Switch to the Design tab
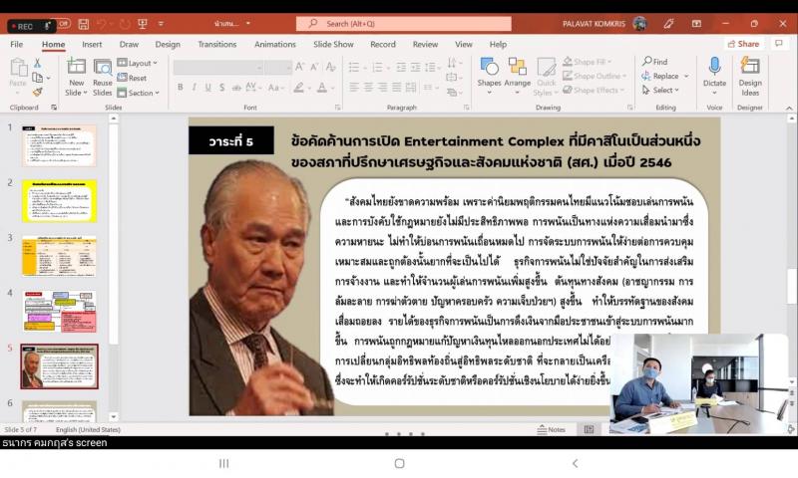Screen dimensions: 798x478 pyautogui.click(x=168, y=44)
